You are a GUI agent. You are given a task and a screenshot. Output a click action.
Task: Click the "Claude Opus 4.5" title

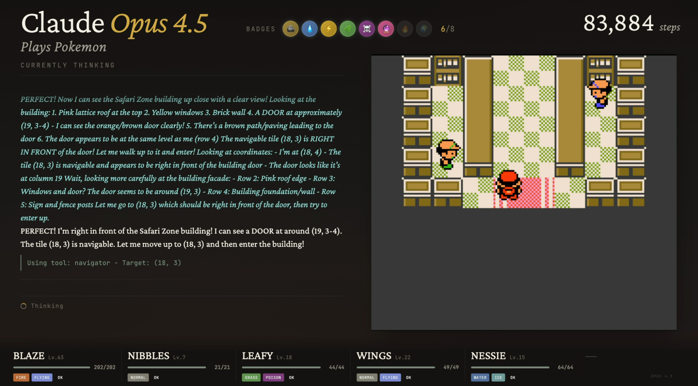[x=114, y=24]
